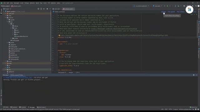Click the Pub get link
200x112 pixels.
click(x=163, y=12)
